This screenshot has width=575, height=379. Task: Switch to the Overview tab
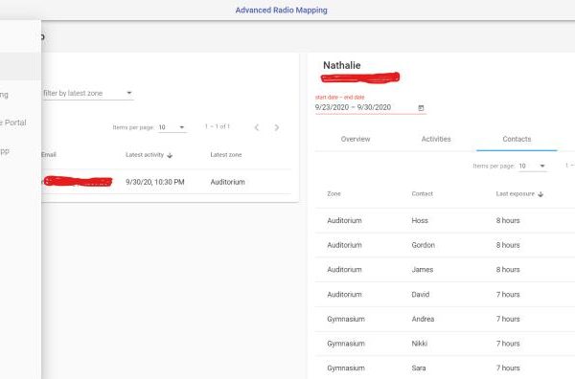(356, 139)
